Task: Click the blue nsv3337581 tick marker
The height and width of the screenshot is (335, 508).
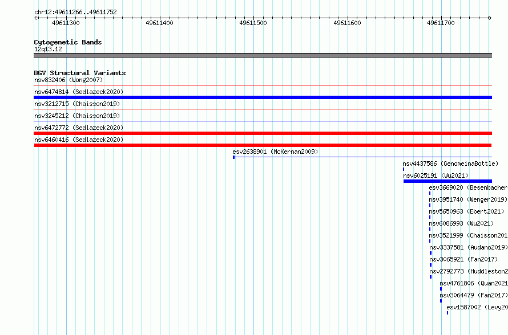Action: (x=430, y=253)
